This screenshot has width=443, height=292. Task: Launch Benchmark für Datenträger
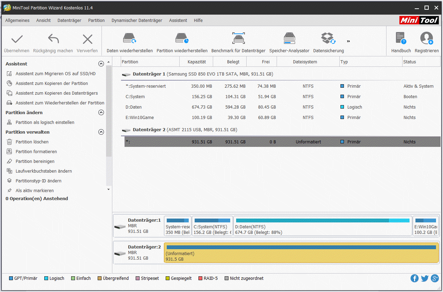238,38
